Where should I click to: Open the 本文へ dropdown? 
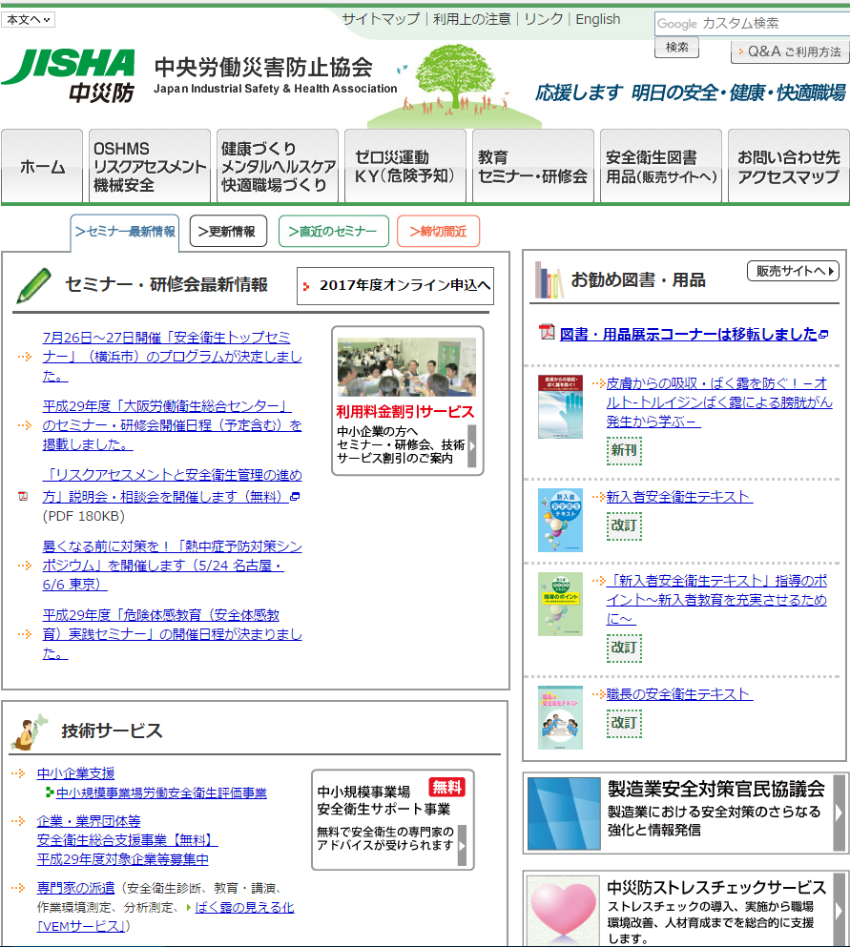click(29, 19)
